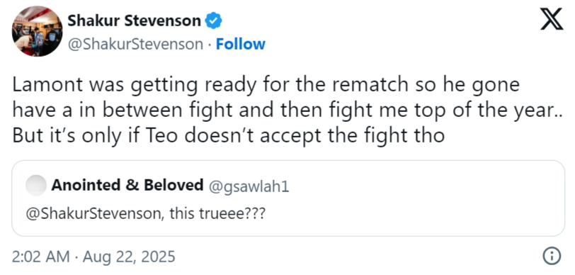Click the @gsawlah1 handle

249,186
